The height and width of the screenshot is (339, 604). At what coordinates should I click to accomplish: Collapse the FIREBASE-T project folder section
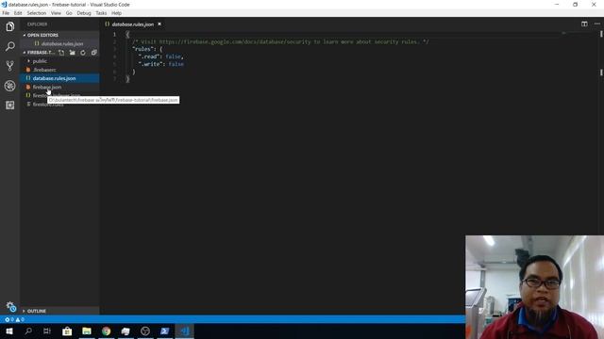coord(40,53)
